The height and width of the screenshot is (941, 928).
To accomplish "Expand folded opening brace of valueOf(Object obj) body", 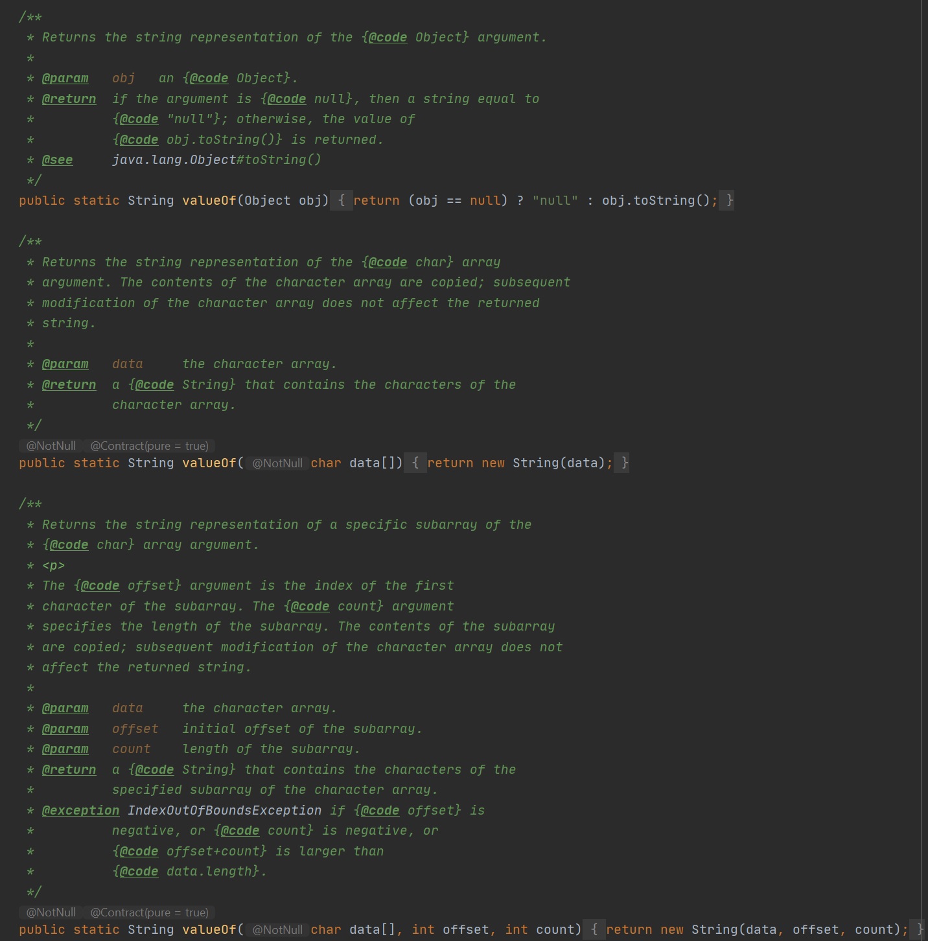I will (341, 201).
